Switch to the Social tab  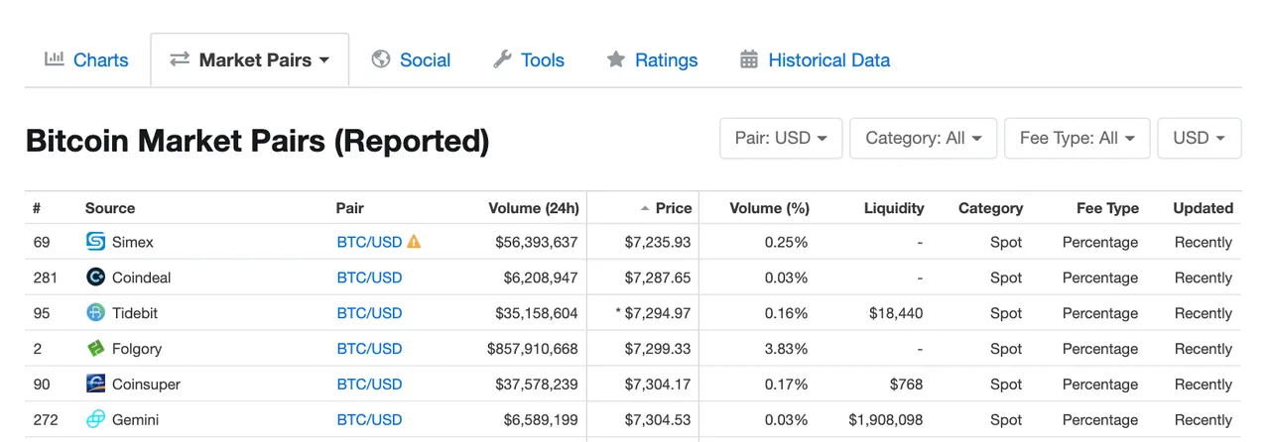click(411, 60)
